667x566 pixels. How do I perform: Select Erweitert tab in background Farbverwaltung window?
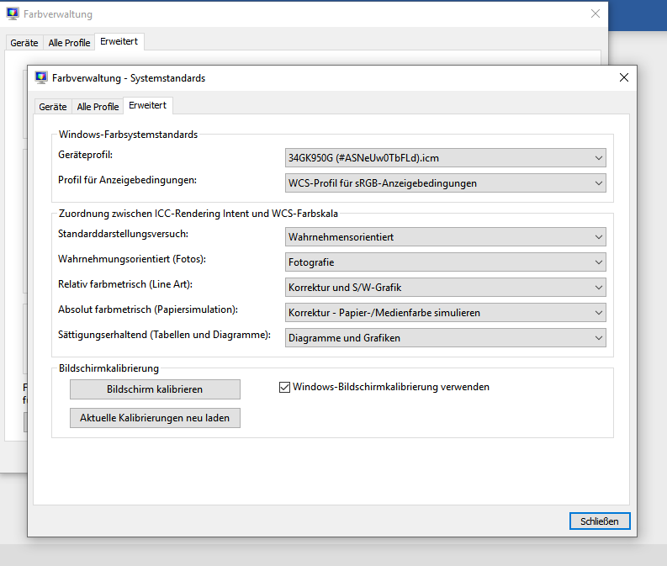pos(119,42)
